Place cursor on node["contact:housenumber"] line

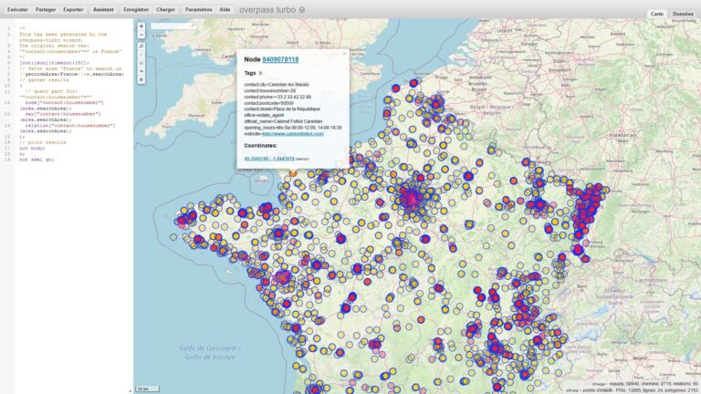[64, 103]
